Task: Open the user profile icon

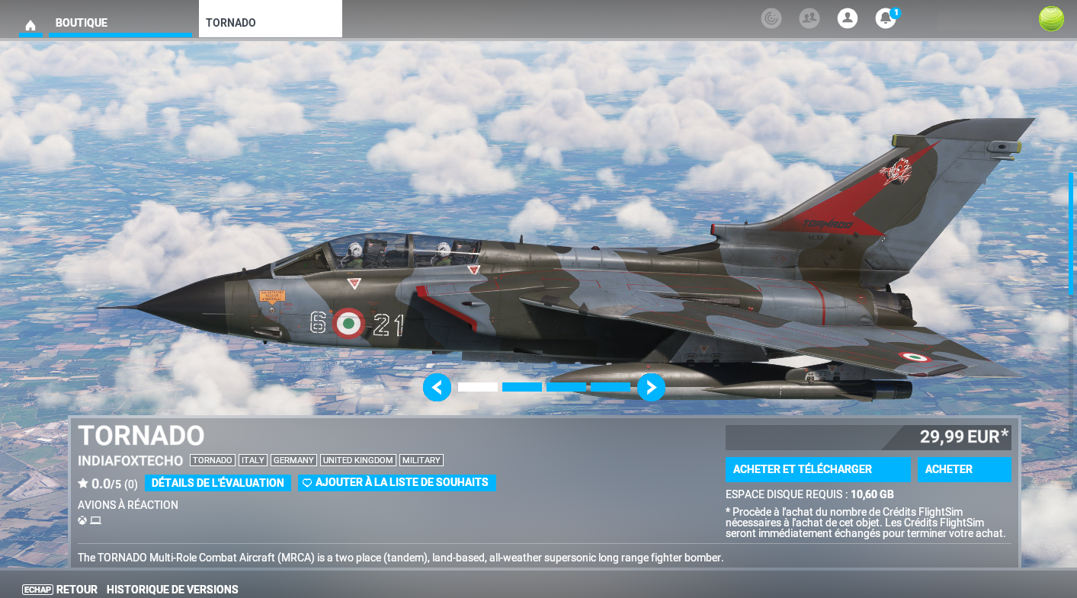Action: tap(848, 18)
